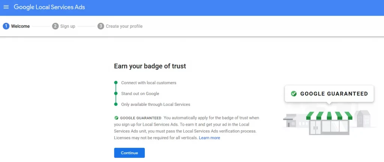Open the hamburger navigation menu
The width and height of the screenshot is (384, 162).
(x=6, y=7)
